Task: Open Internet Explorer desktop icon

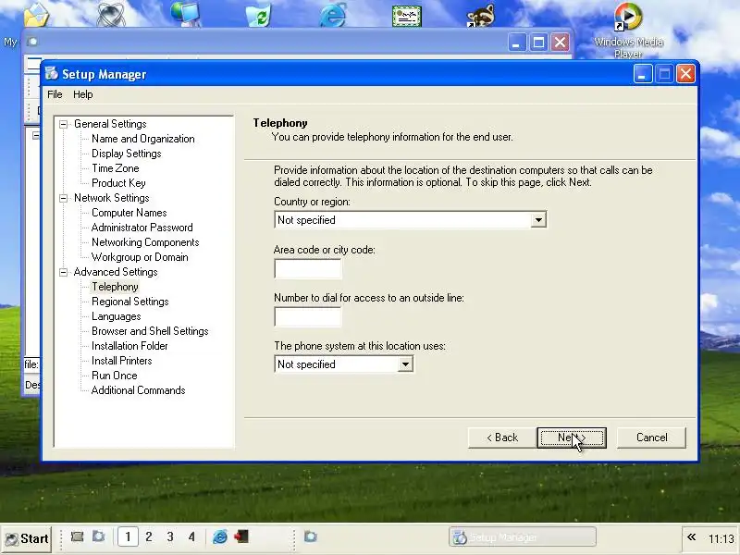Action: pos(333,14)
